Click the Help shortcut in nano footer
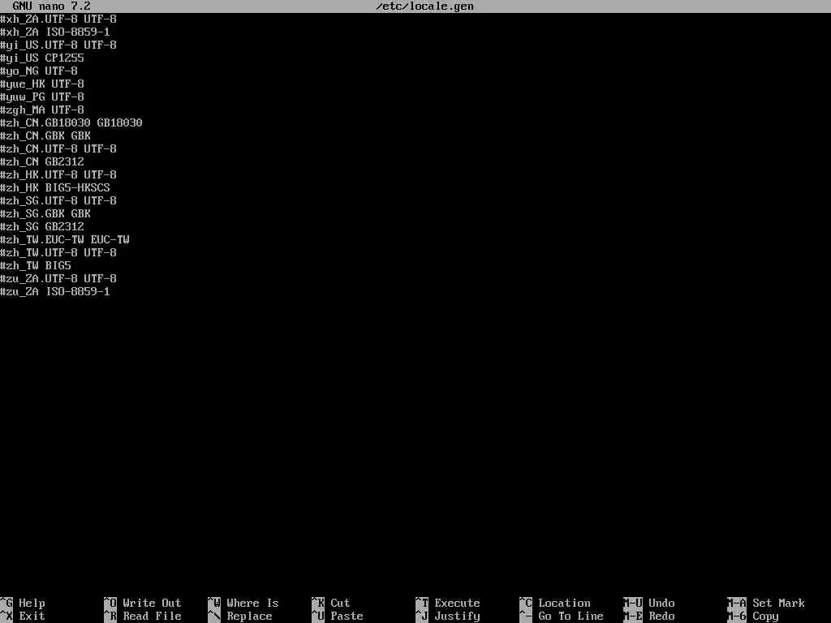 click(23, 603)
